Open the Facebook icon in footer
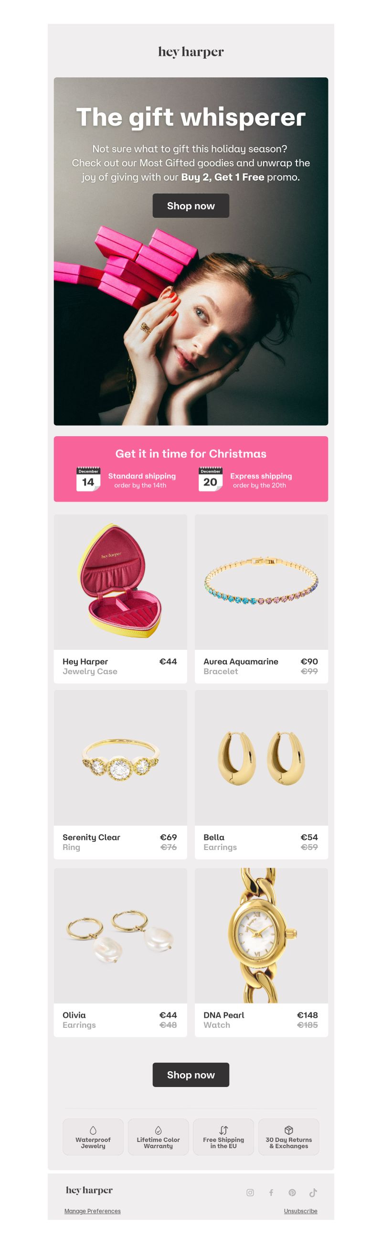 pyautogui.click(x=271, y=1192)
